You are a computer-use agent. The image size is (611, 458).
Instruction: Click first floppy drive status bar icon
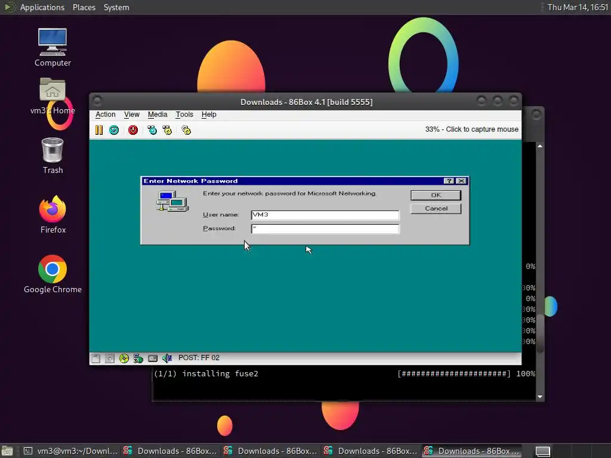(95, 358)
